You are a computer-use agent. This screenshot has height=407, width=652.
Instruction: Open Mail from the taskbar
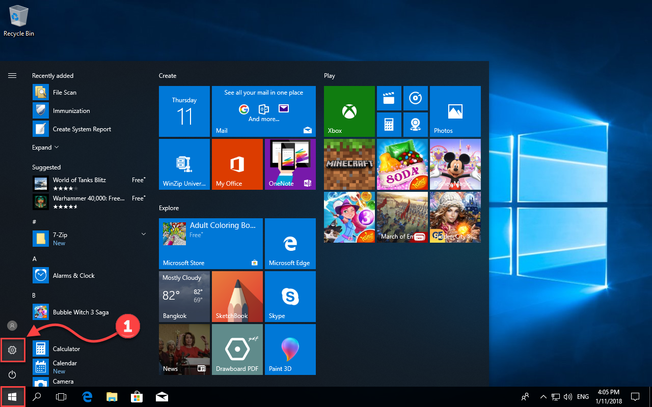click(162, 397)
